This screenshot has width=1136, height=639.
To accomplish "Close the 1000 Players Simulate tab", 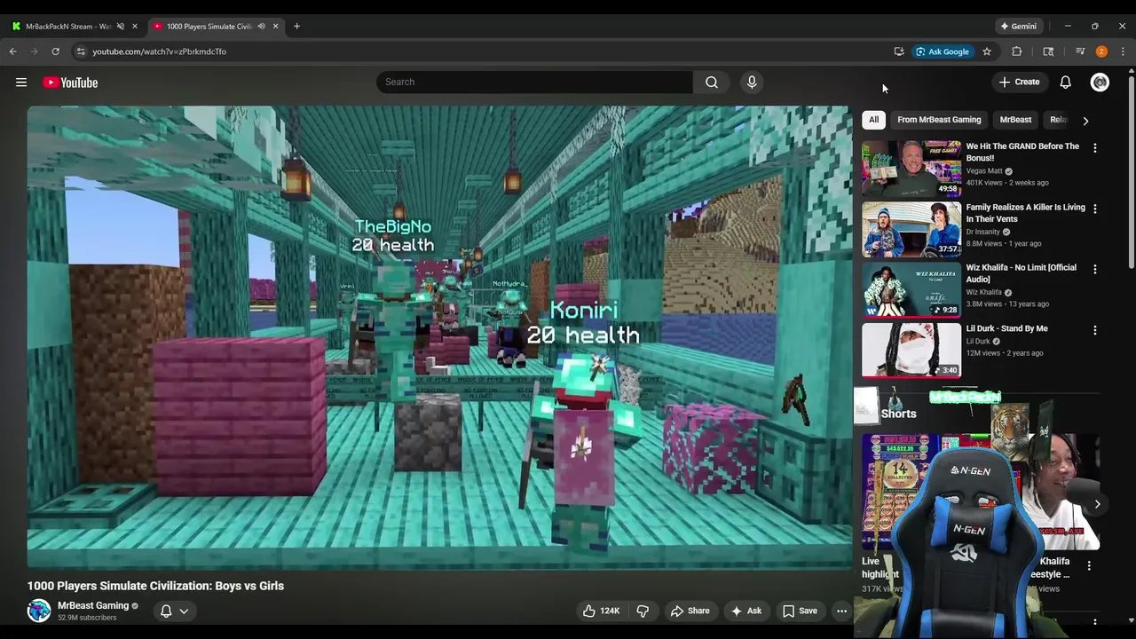I will click(x=275, y=26).
